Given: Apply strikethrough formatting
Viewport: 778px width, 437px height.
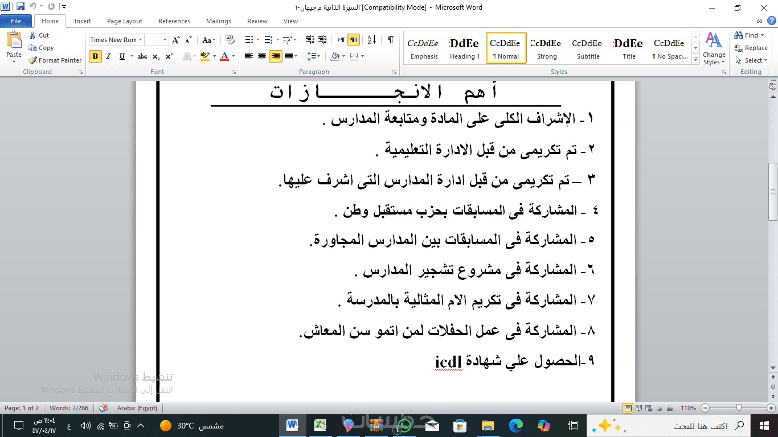Looking at the screenshot, I should (142, 56).
